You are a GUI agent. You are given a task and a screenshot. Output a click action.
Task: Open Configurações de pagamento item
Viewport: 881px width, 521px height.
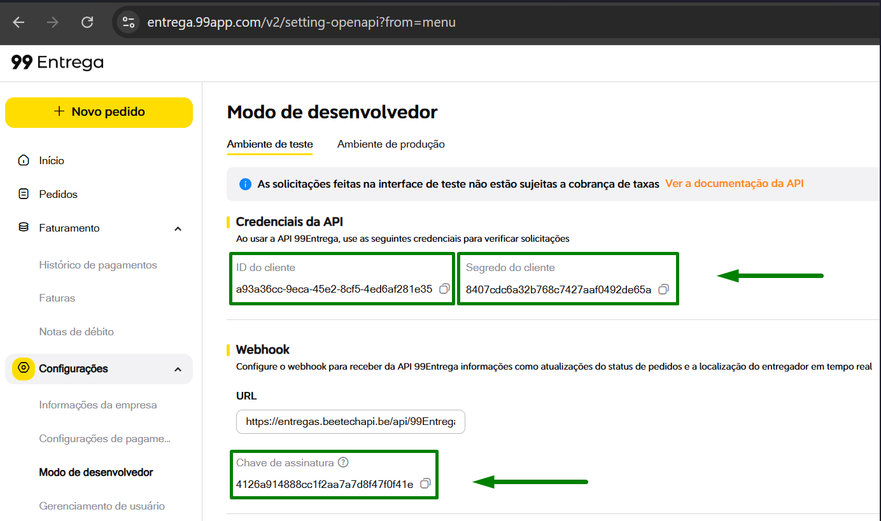tap(105, 438)
